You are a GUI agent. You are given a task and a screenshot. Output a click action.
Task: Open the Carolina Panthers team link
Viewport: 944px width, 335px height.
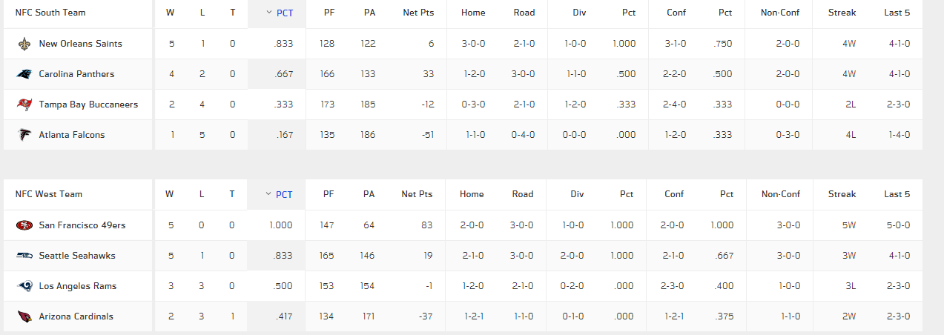(x=76, y=74)
